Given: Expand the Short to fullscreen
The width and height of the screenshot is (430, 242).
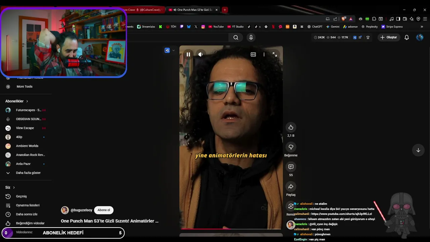Looking at the screenshot, I should tap(275, 54).
